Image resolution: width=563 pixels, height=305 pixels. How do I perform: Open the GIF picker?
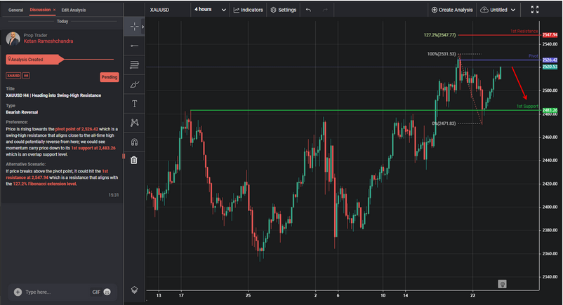click(x=96, y=292)
